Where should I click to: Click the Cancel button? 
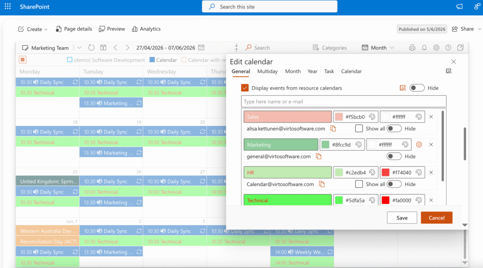(436, 218)
